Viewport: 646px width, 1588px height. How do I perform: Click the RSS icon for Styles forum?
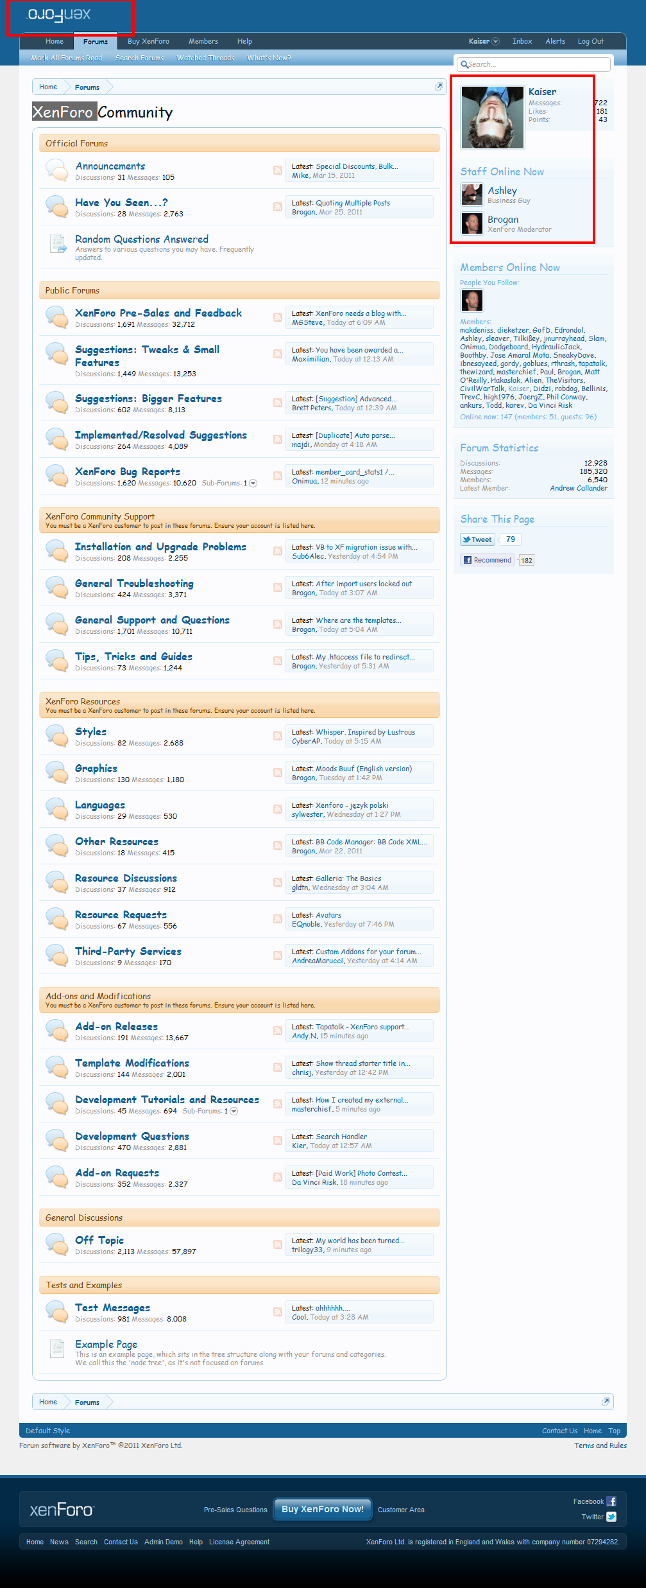(x=278, y=736)
